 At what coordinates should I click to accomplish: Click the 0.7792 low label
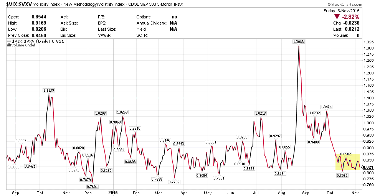pos(174,182)
